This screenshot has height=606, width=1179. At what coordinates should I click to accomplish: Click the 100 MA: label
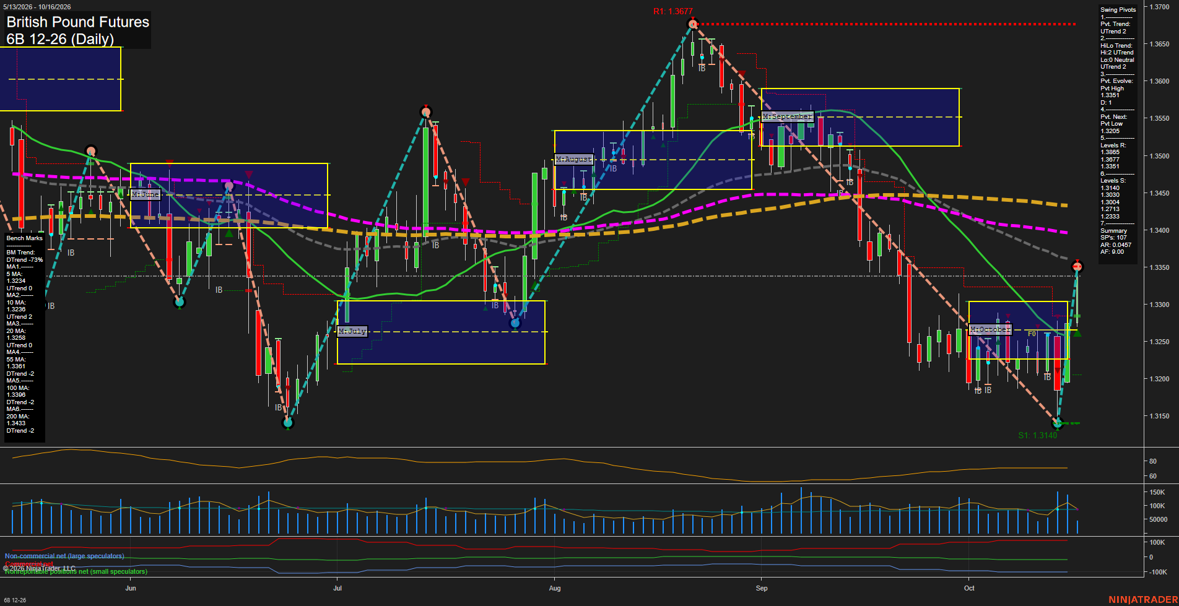(x=18, y=388)
